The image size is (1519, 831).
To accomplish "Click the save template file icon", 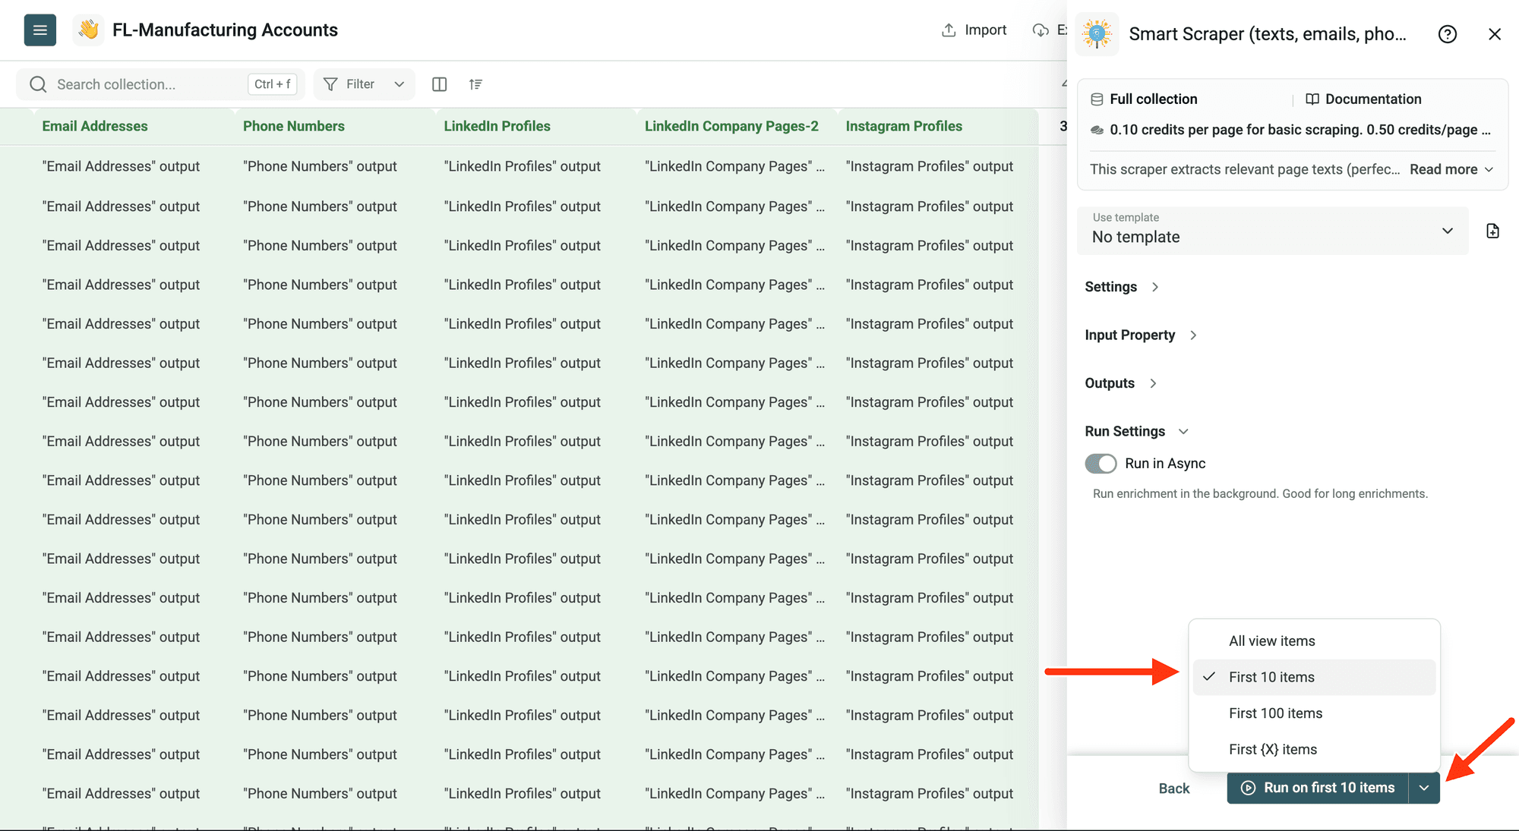I will click(x=1492, y=231).
